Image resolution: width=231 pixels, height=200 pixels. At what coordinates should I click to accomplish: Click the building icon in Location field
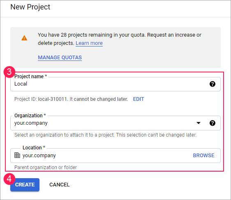[17, 155]
